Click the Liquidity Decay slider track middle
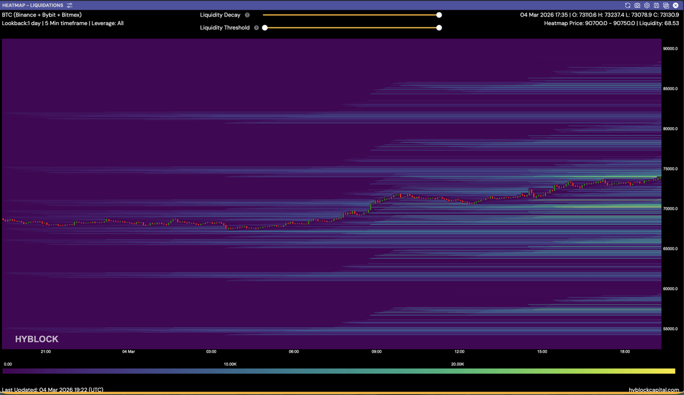684x395 pixels. 351,15
